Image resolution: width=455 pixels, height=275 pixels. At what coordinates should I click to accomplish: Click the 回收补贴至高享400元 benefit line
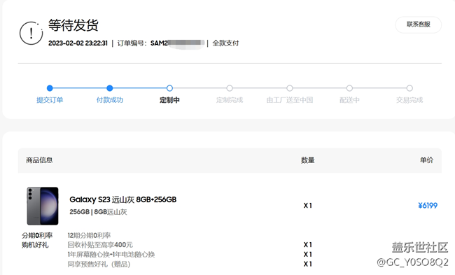pos(100,245)
